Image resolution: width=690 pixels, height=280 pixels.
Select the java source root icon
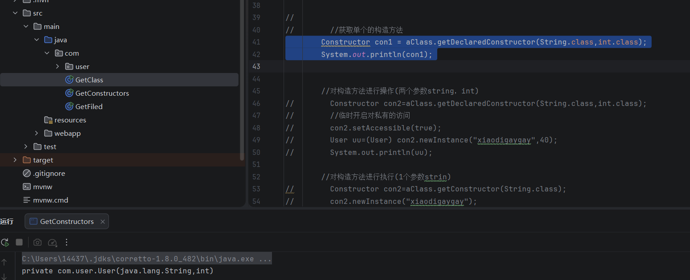click(x=48, y=40)
